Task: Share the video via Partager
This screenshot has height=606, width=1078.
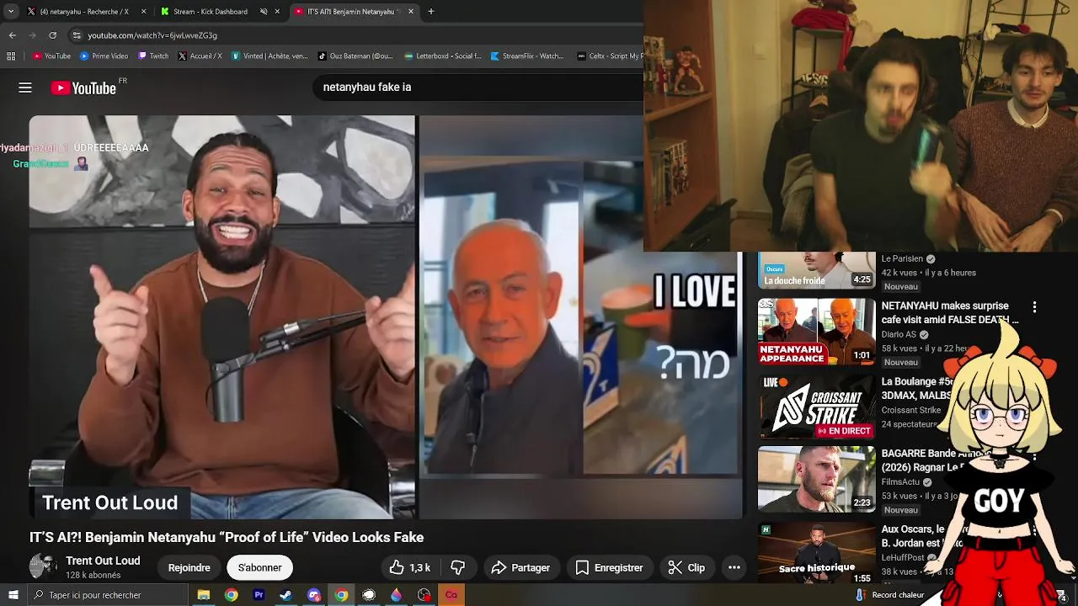Action: tap(520, 567)
